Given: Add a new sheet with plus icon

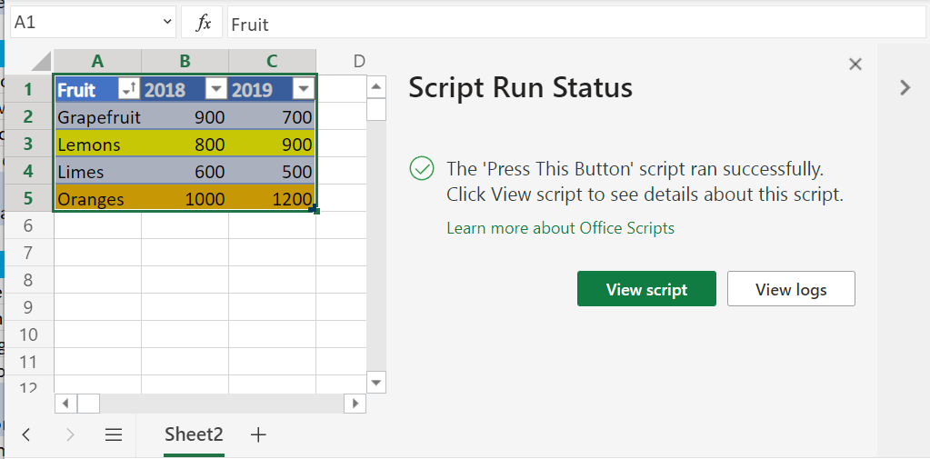Looking at the screenshot, I should [258, 434].
